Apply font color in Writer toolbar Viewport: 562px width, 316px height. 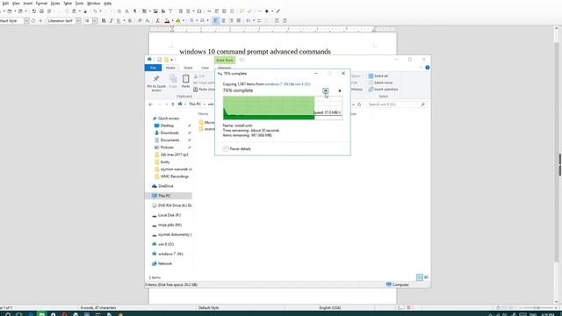167,21
